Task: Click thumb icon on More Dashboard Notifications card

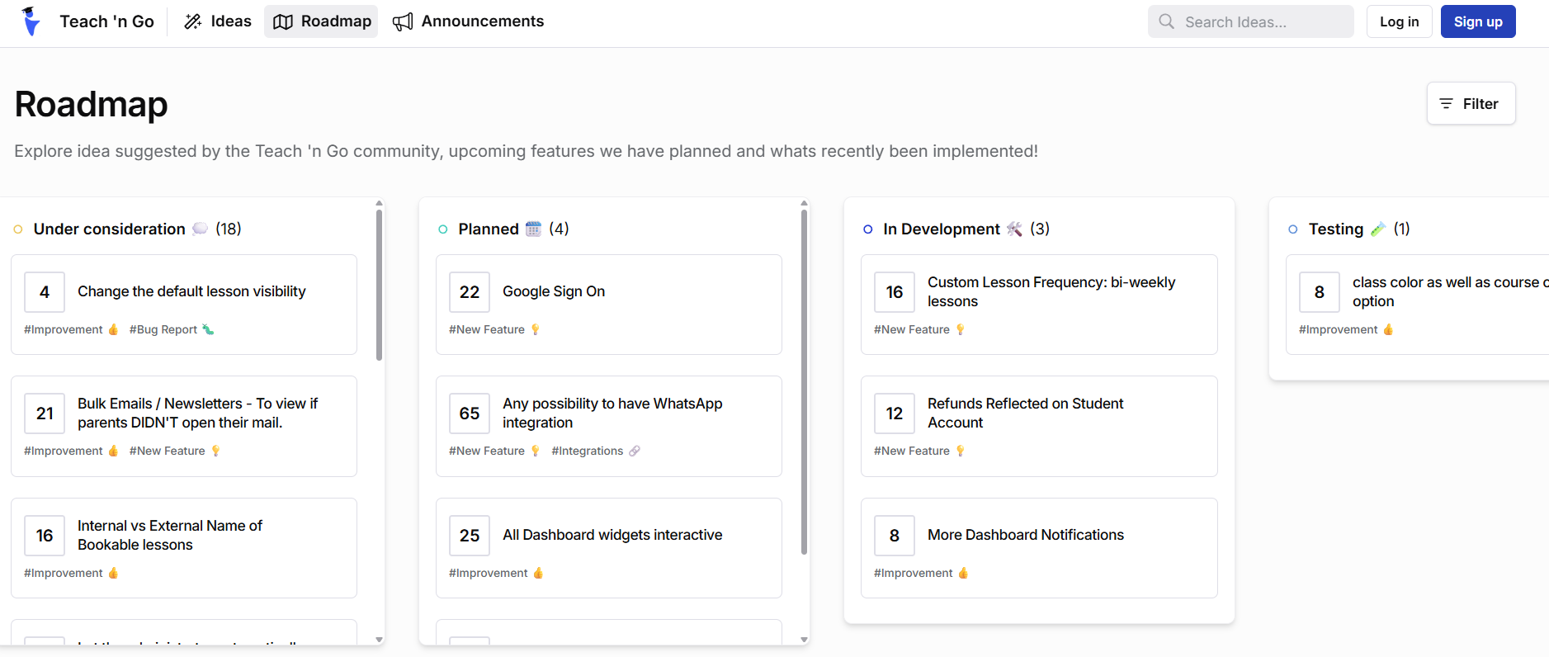Action: coord(963,573)
